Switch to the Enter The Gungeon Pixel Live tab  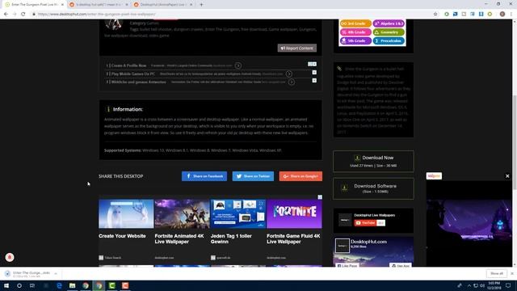click(x=33, y=5)
